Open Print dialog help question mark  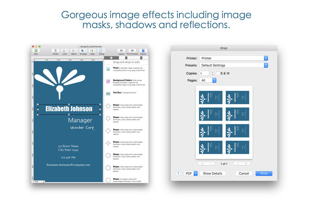pyautogui.click(x=178, y=174)
